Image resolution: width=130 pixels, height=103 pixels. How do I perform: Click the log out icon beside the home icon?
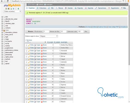[9, 9]
